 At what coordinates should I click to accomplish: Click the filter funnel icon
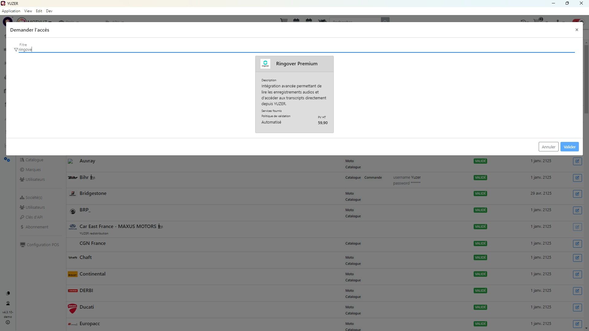(16, 50)
